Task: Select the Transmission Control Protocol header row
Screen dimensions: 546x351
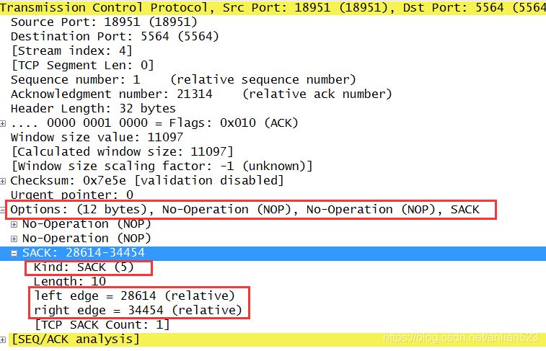Action: tap(273, 7)
